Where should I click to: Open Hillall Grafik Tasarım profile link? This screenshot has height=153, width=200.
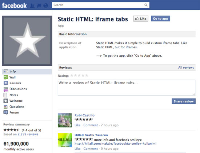click(91, 135)
